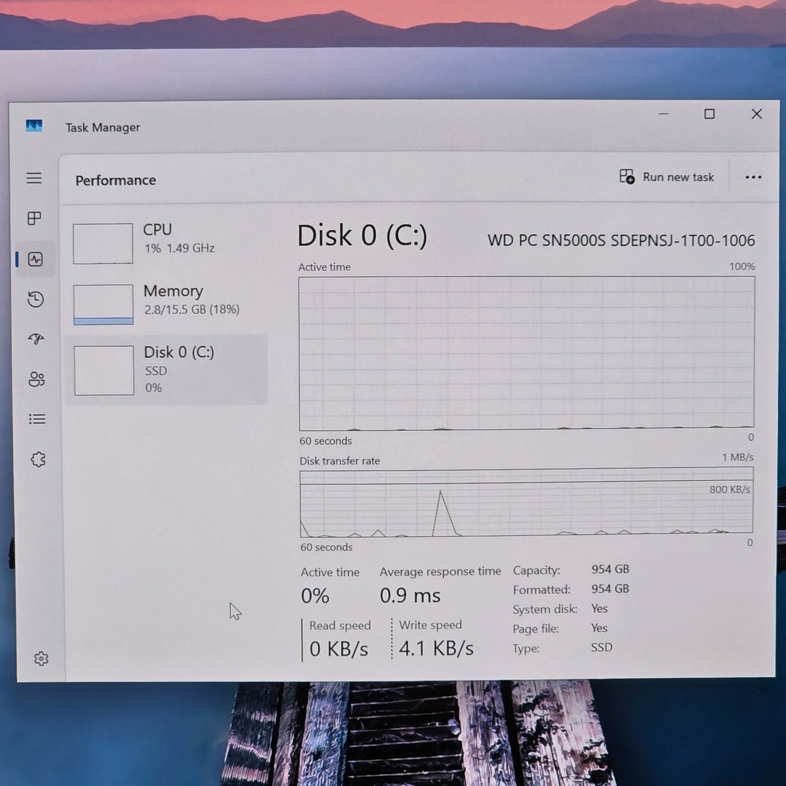This screenshot has width=786, height=786.
Task: Open the Startup apps page
Action: 36,339
